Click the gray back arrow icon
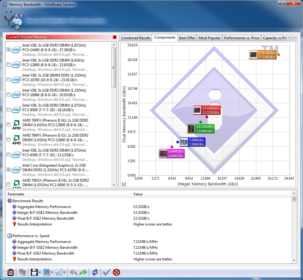The image size is (303, 280). pos(73,272)
